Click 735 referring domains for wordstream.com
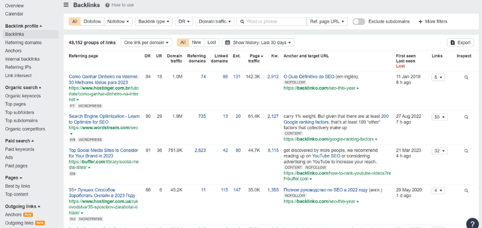This screenshot has width=482, height=228. click(202, 117)
